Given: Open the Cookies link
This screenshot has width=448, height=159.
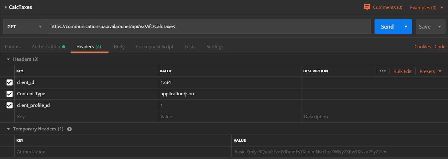Looking at the screenshot, I should [423, 46].
